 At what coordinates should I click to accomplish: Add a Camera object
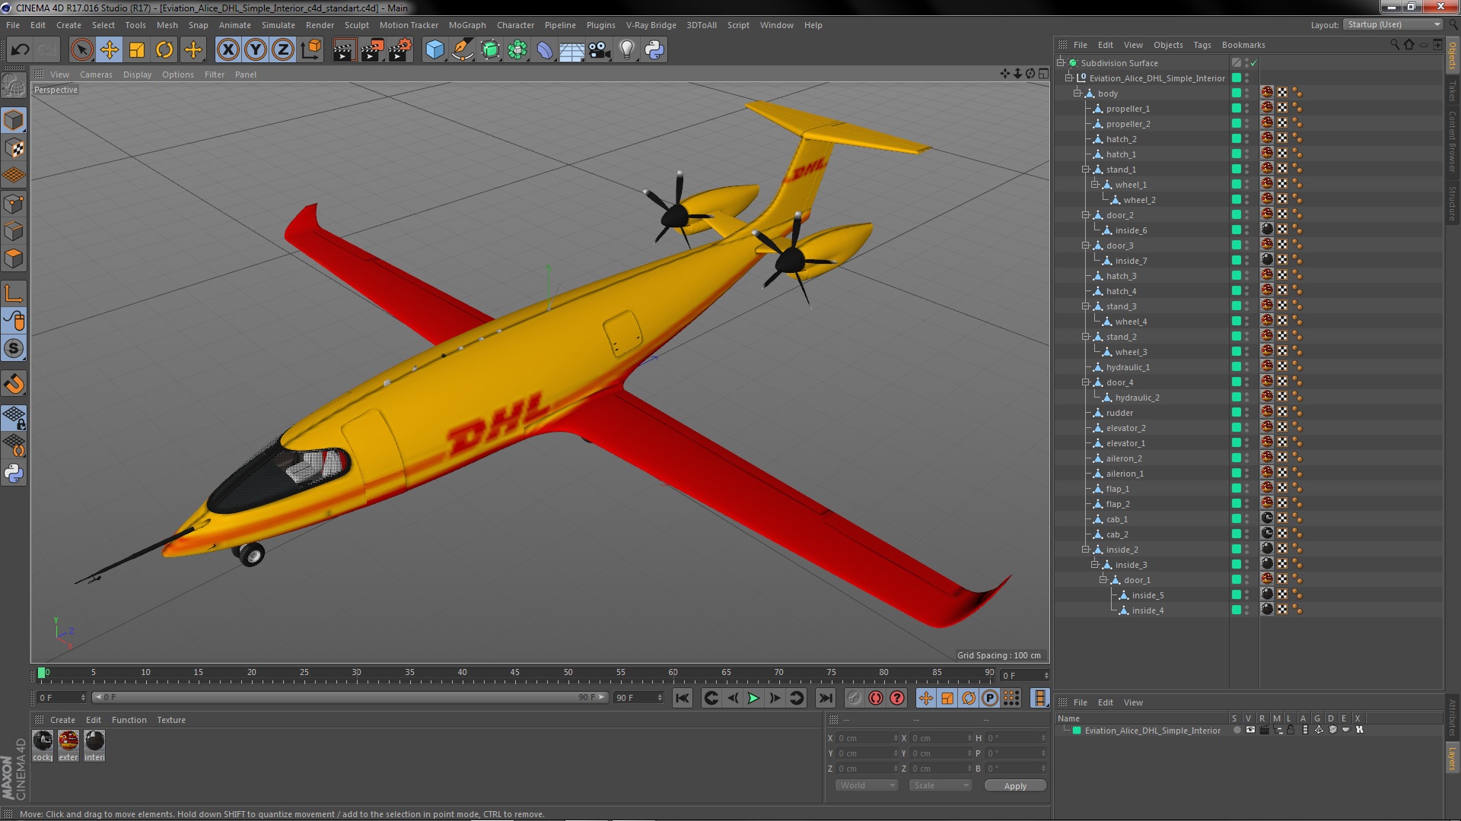coord(600,50)
